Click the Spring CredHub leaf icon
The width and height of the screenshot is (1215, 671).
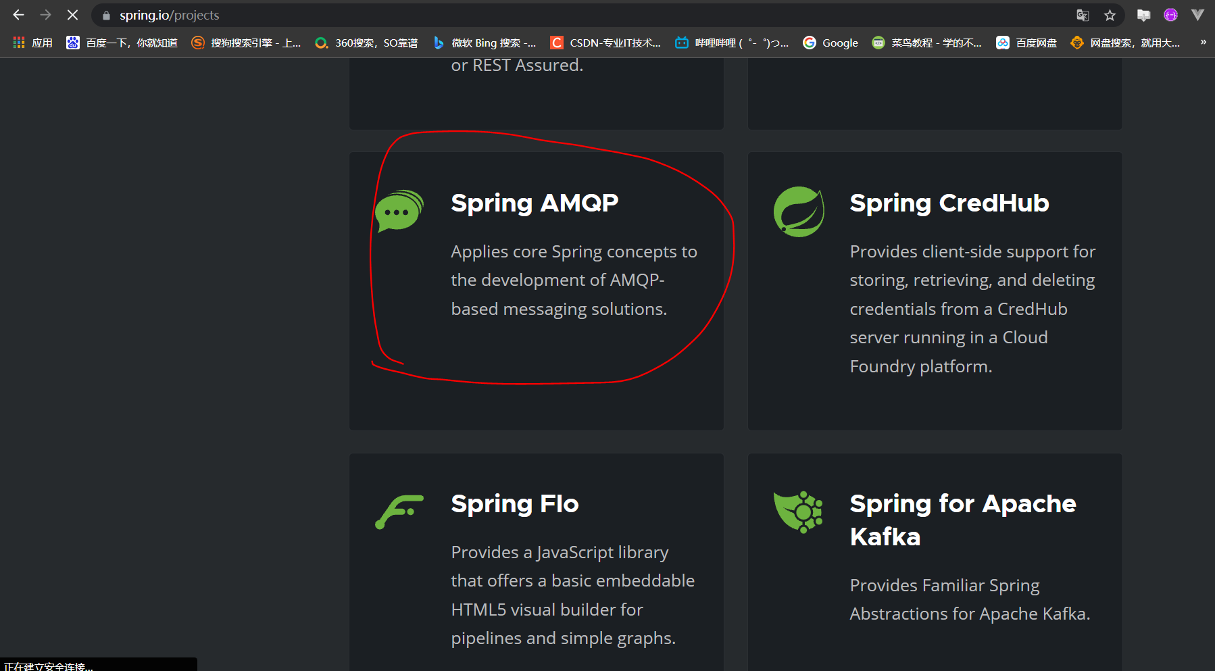click(x=799, y=212)
